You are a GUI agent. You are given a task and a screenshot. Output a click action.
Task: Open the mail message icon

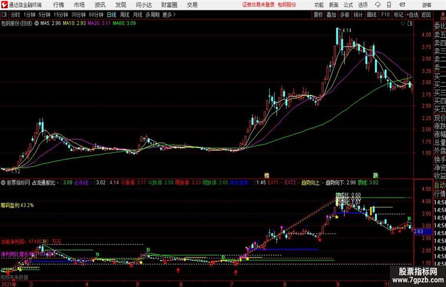pos(402,5)
